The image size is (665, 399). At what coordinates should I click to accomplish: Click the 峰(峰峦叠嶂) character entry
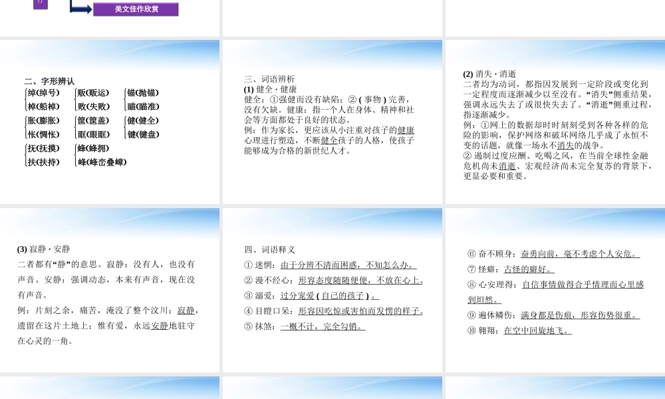coord(102,162)
